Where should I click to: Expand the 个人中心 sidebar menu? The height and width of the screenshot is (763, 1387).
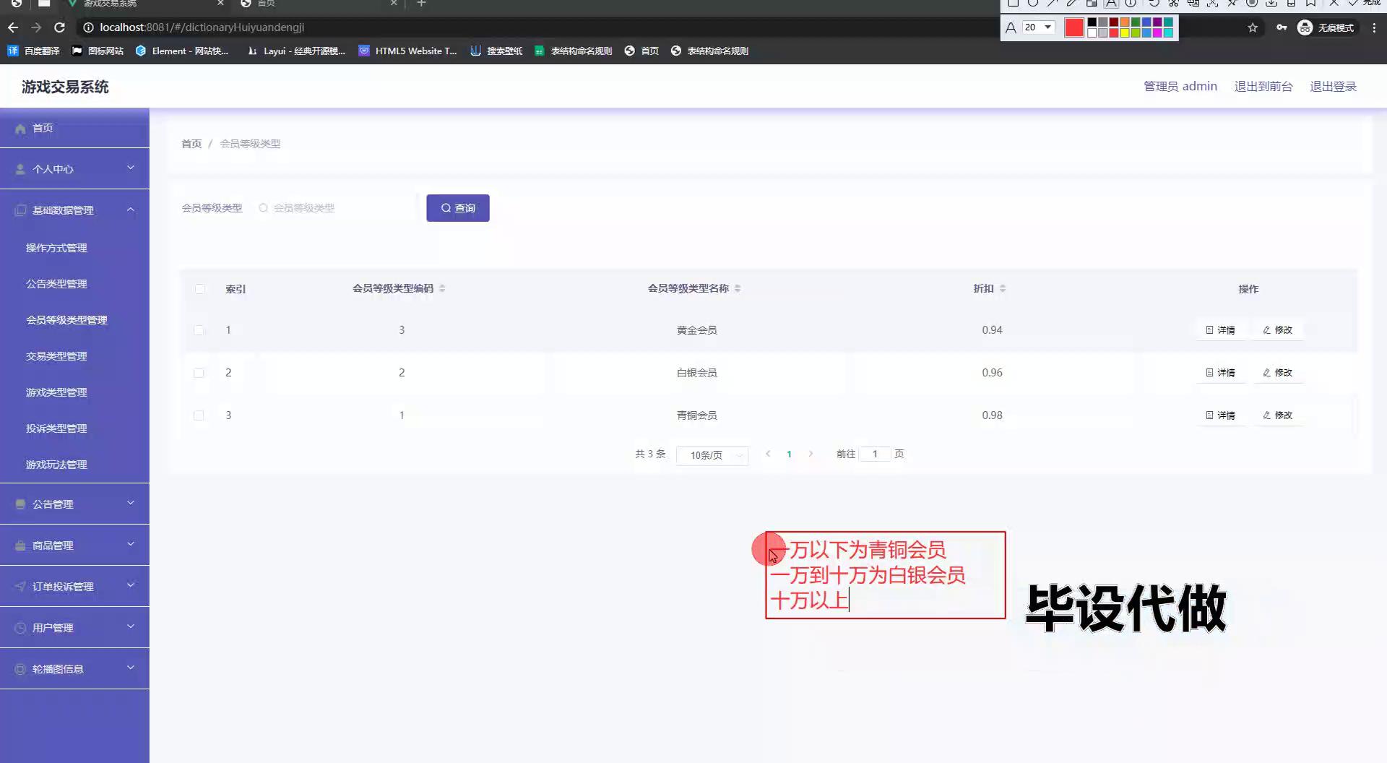click(x=74, y=169)
